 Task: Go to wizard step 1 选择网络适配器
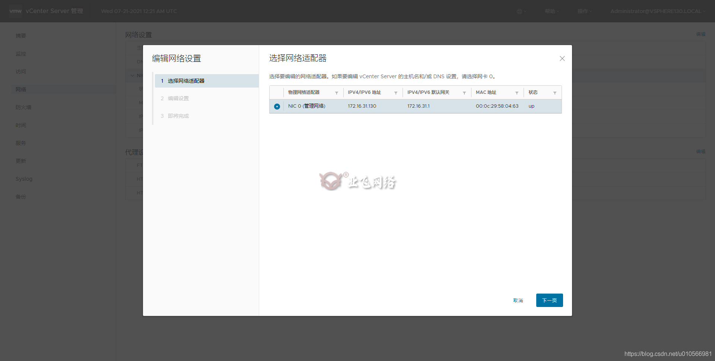[x=207, y=81]
